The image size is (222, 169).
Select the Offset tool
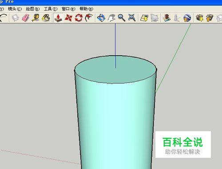pos(89,18)
